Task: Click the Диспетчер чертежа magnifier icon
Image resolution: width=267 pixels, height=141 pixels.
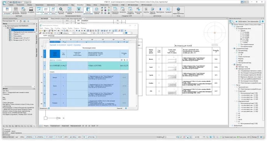Action: click(61, 10)
